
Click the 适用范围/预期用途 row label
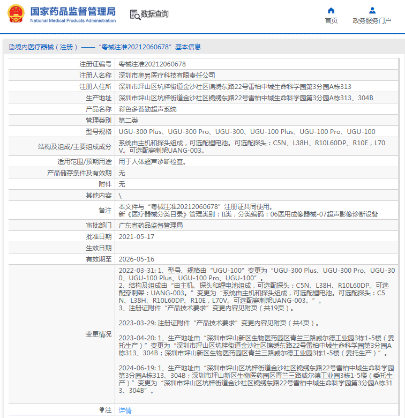tap(84, 161)
